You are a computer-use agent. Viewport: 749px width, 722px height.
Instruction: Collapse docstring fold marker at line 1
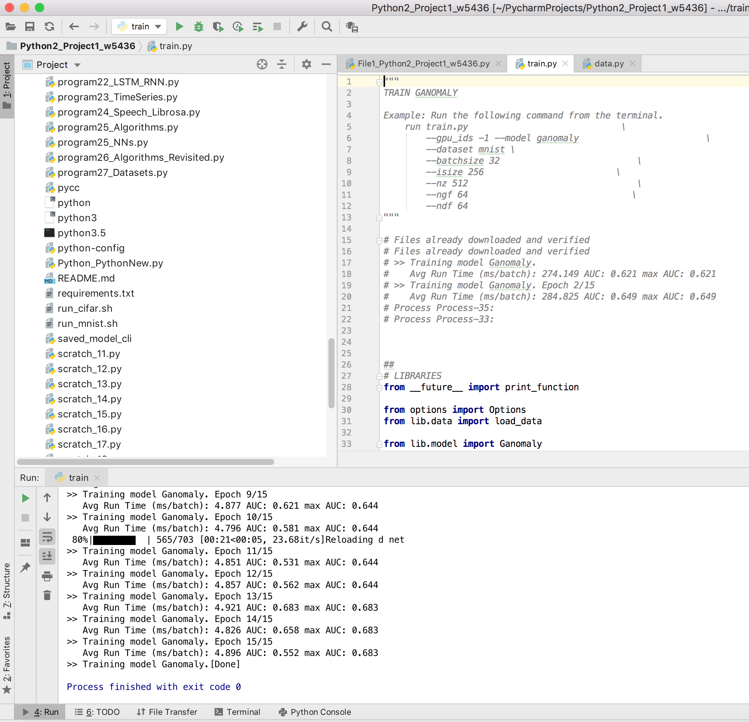[x=379, y=82]
